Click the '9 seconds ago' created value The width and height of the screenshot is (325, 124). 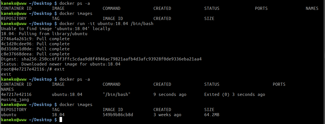click(170, 94)
